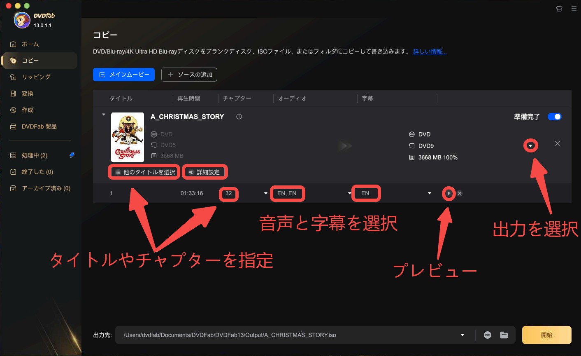Open the hamburger menu at top right

pos(574,9)
